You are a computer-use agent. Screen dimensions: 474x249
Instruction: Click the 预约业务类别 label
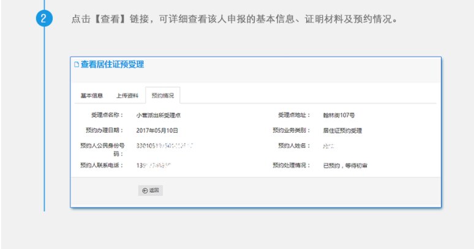point(292,130)
